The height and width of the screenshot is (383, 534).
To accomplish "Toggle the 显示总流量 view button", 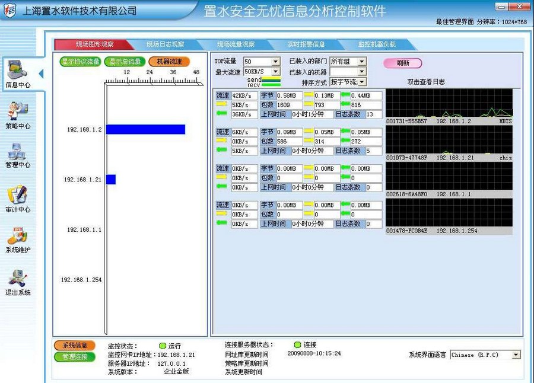I will (x=125, y=62).
